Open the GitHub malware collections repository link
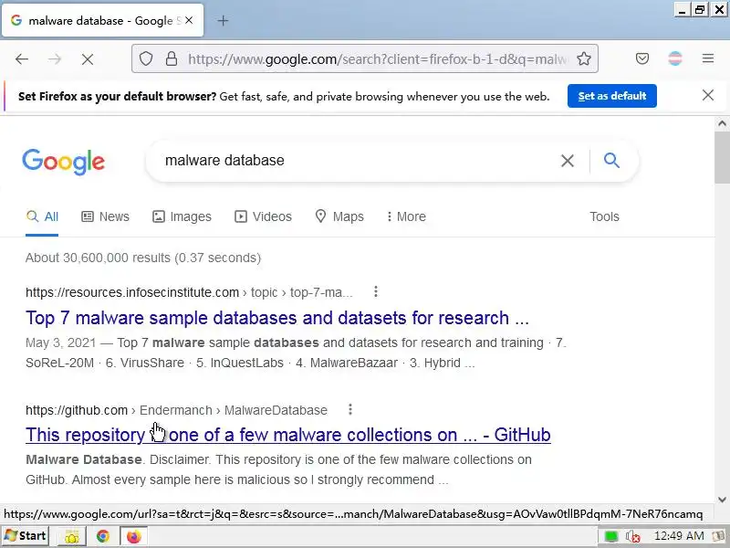Image resolution: width=730 pixels, height=548 pixels. click(288, 435)
